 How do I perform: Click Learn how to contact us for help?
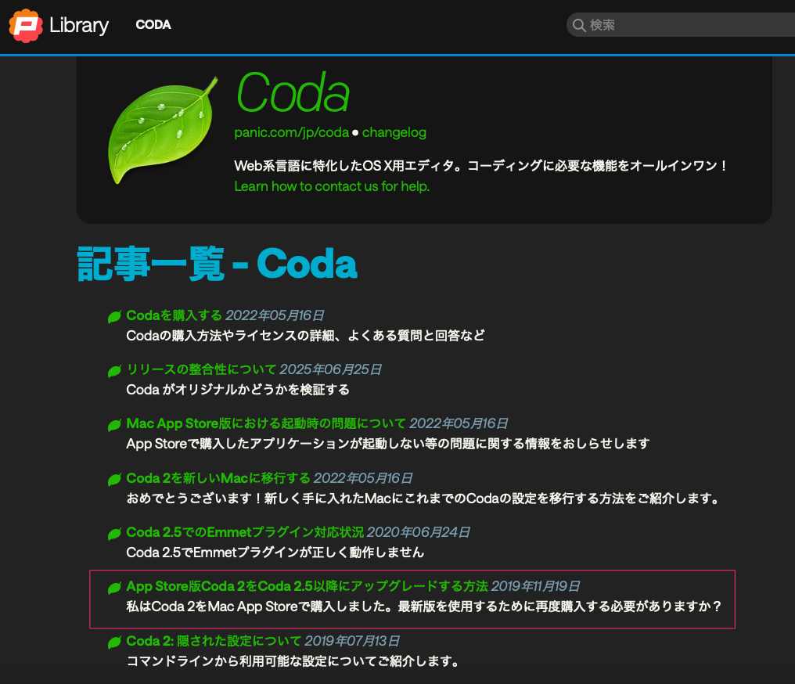(332, 186)
